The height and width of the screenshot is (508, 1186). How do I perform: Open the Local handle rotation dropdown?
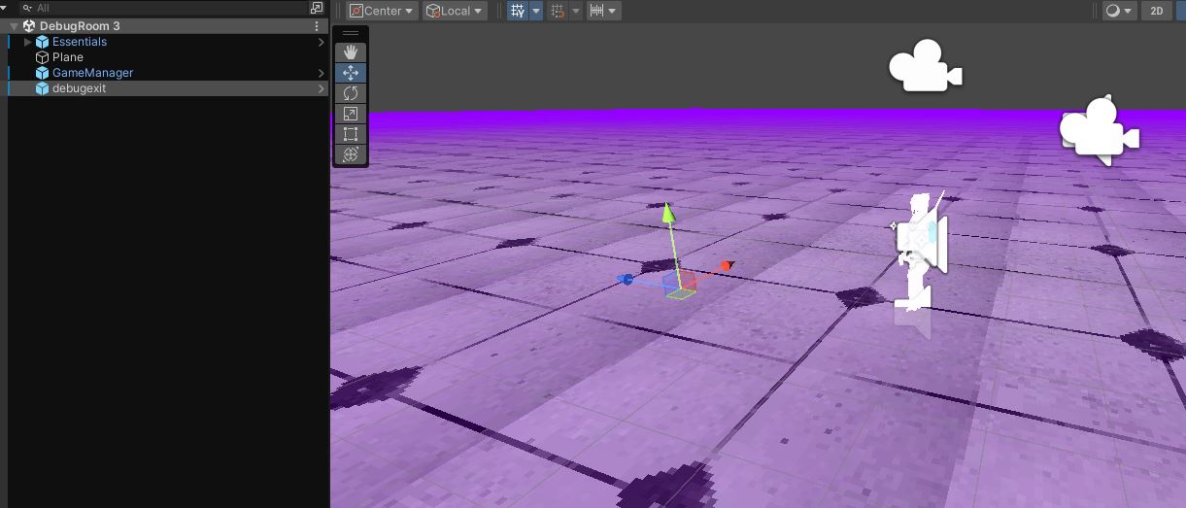click(455, 11)
